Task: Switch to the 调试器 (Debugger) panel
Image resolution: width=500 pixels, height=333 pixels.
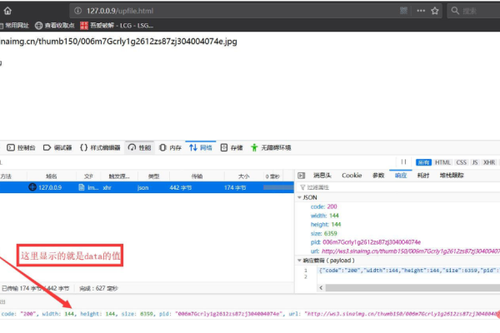Action: pyautogui.click(x=57, y=147)
